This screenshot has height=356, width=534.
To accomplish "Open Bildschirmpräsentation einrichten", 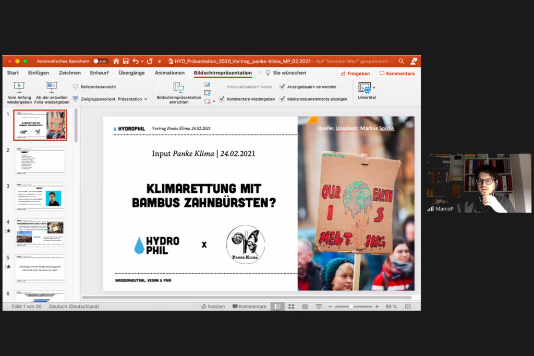I will pyautogui.click(x=178, y=87).
